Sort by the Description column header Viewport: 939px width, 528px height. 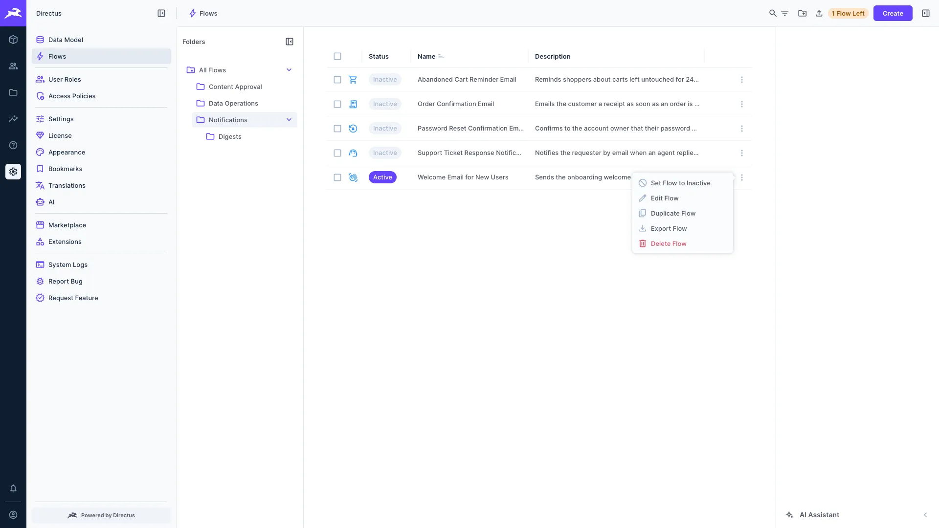tap(553, 57)
